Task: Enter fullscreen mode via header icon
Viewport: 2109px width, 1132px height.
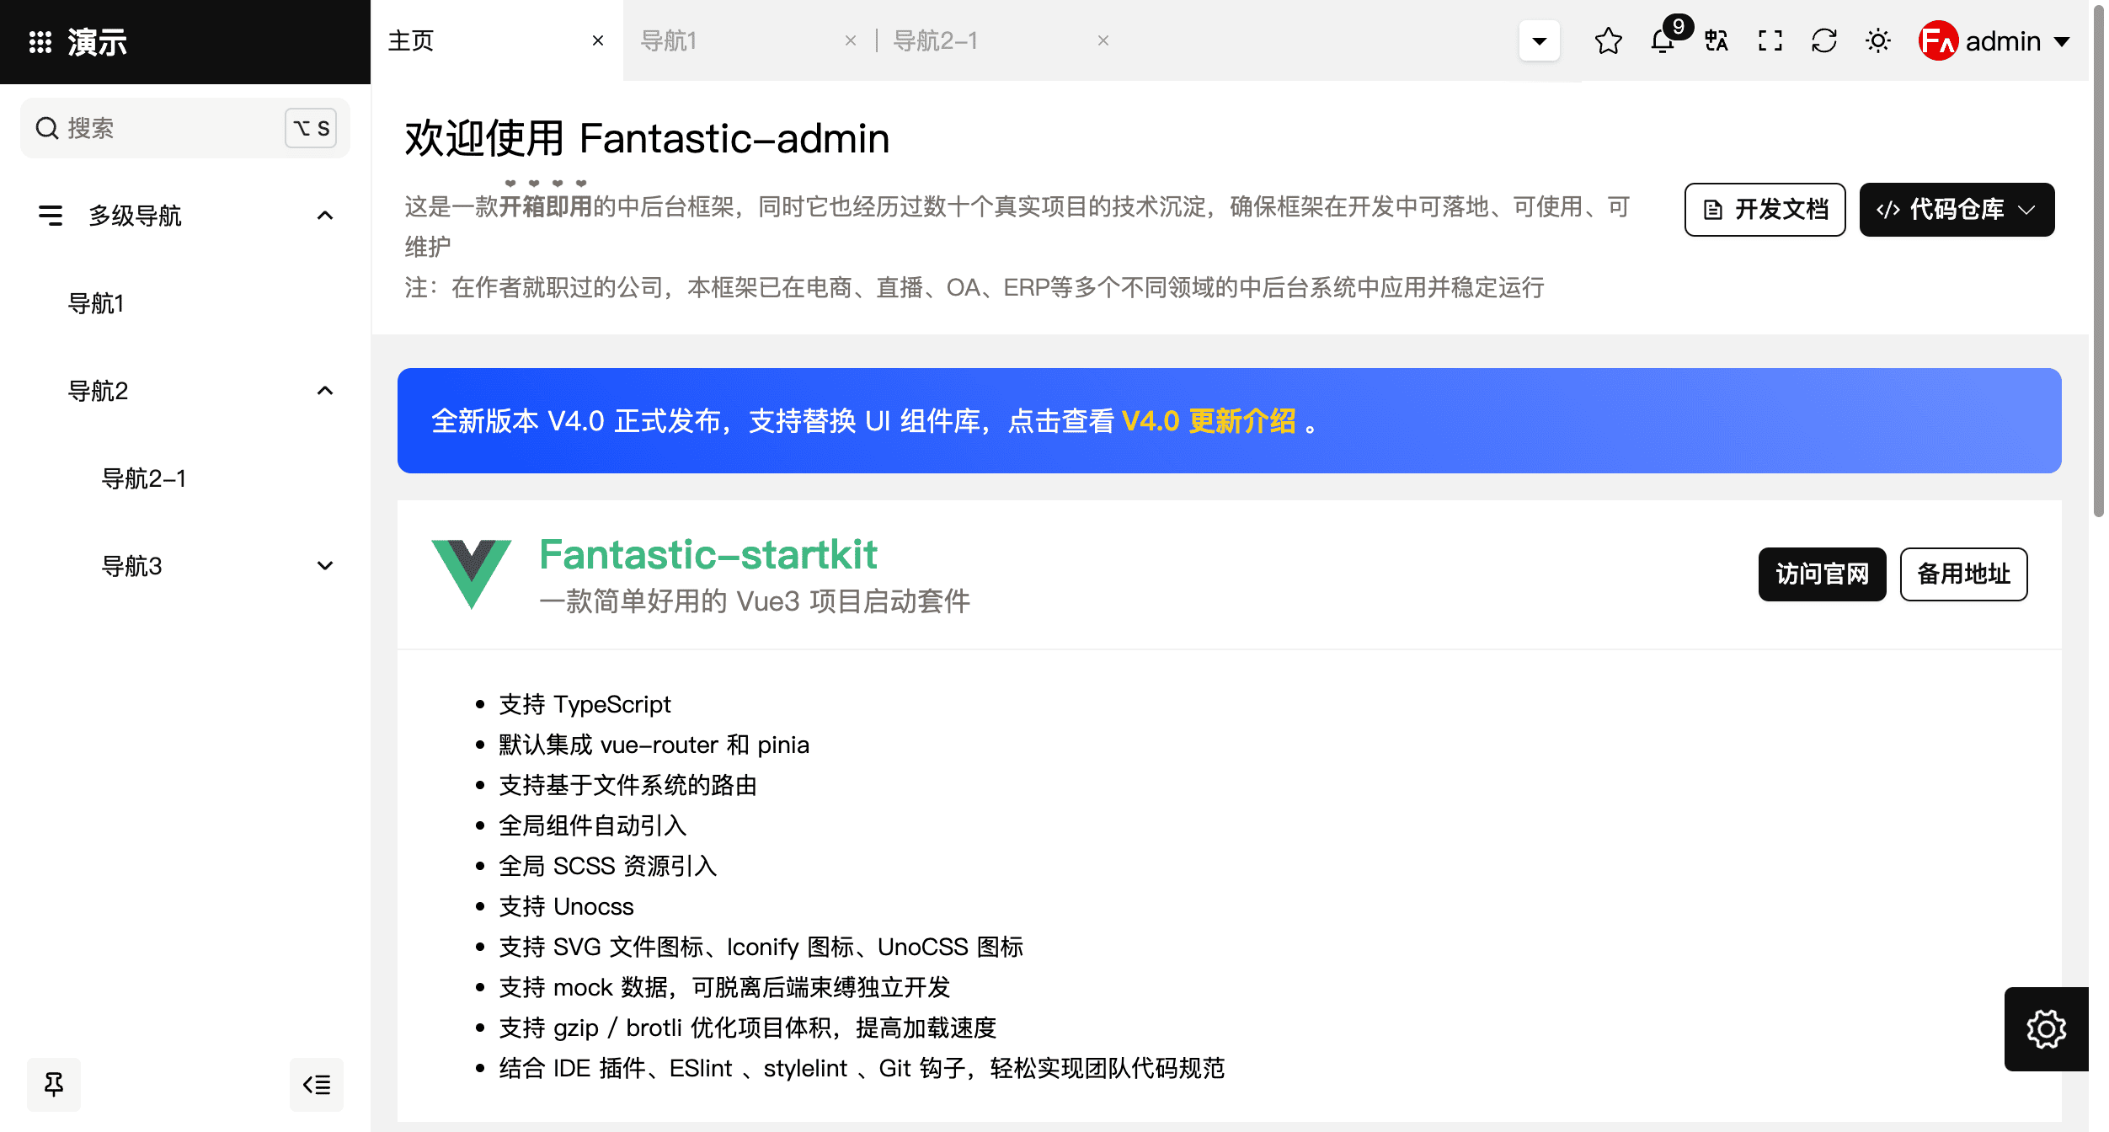Action: point(1770,40)
